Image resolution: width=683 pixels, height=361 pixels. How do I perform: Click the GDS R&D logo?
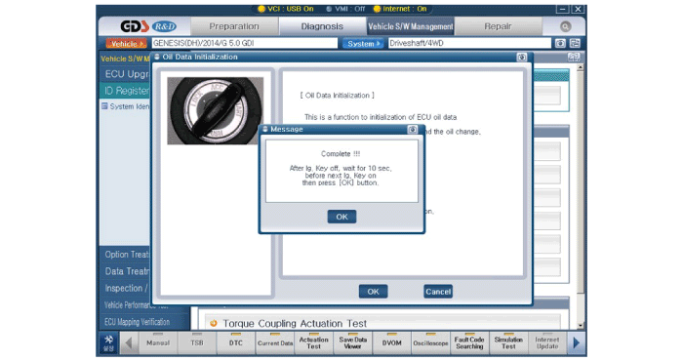148,26
